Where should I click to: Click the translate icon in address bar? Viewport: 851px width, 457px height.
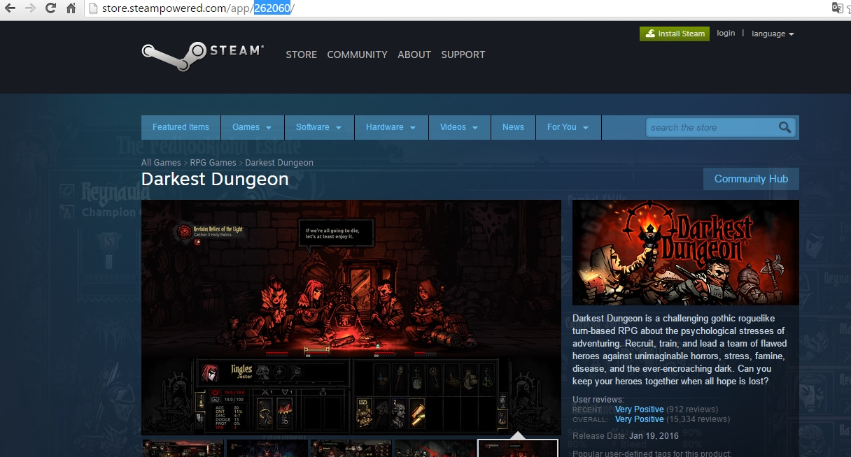tap(836, 8)
